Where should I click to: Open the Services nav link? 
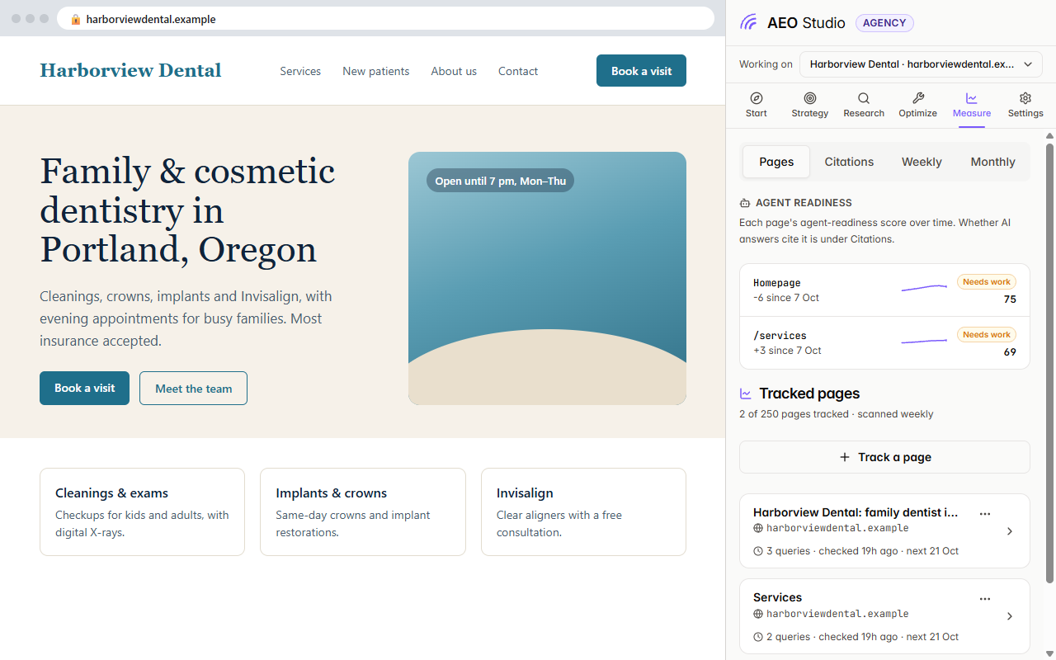point(300,71)
